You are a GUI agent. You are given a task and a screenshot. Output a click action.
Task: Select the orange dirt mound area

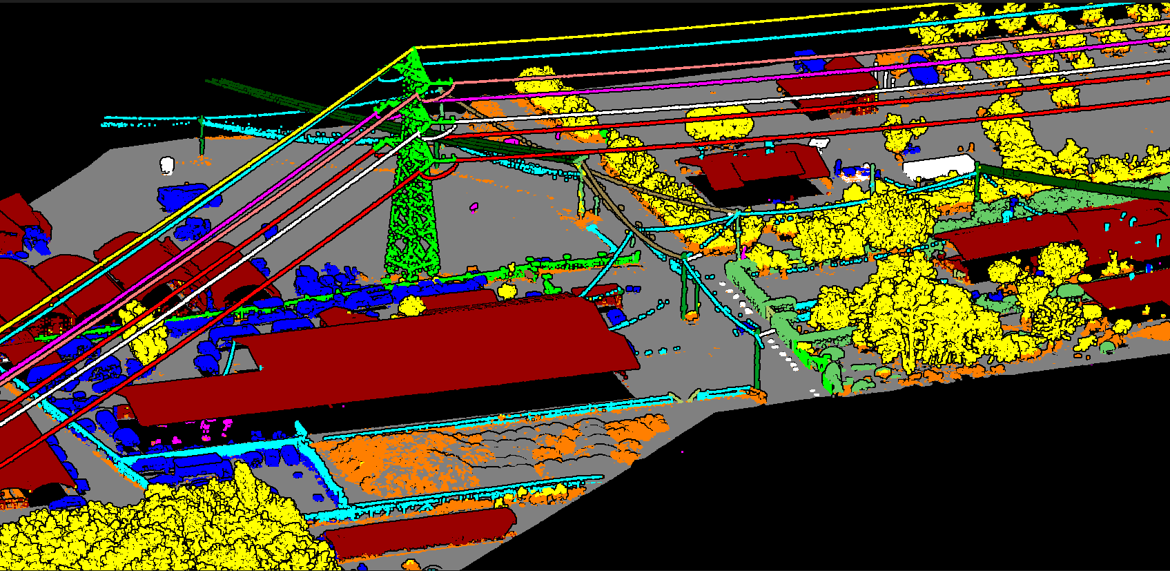click(x=400, y=463)
